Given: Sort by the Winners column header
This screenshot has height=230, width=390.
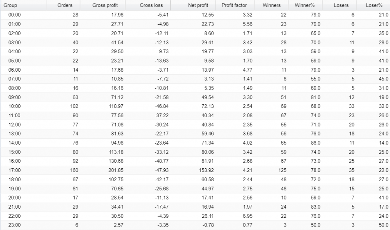Looking at the screenshot, I should (x=272, y=5).
